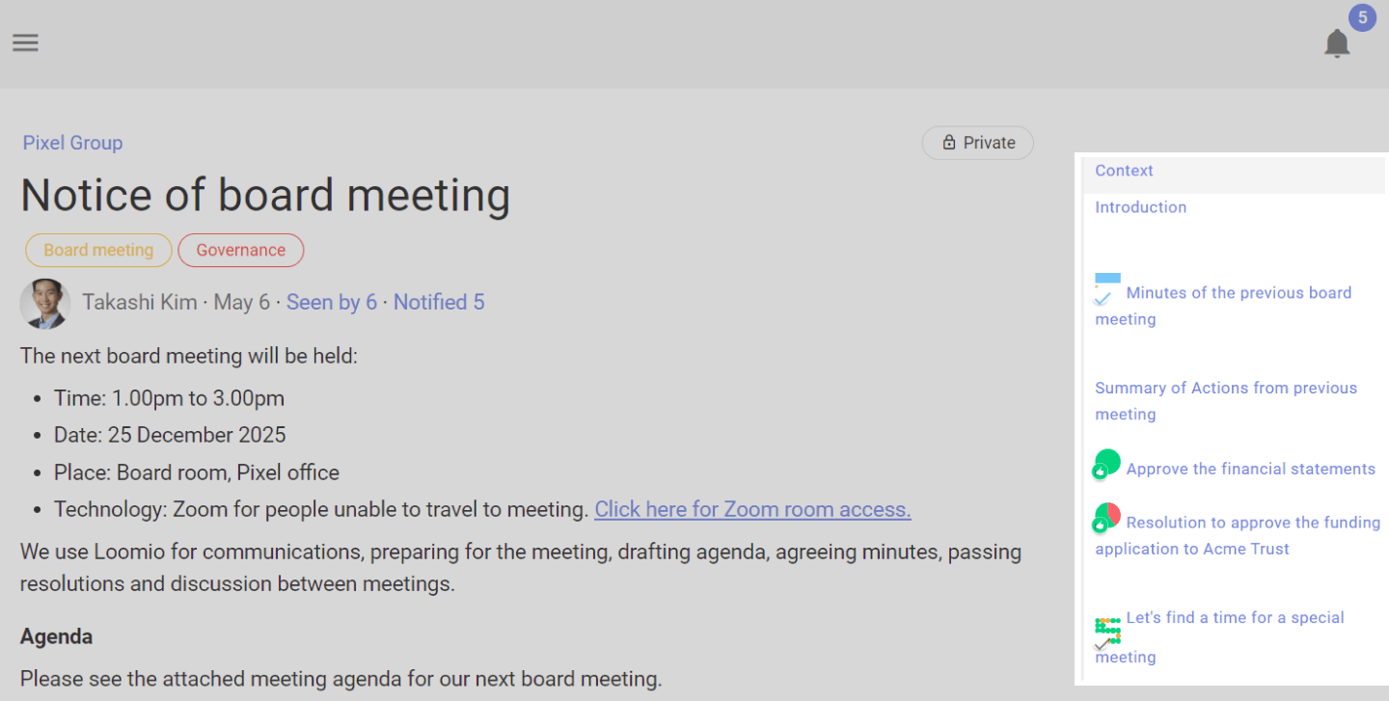The image size is (1389, 701).
Task: Show who has seen this thread
Action: tap(331, 303)
